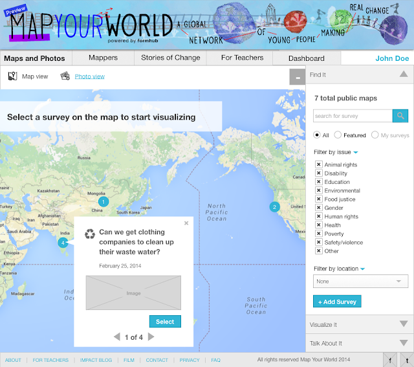414x367 pixels.
Task: Uncheck the Animal rights filter
Action: 319,164
